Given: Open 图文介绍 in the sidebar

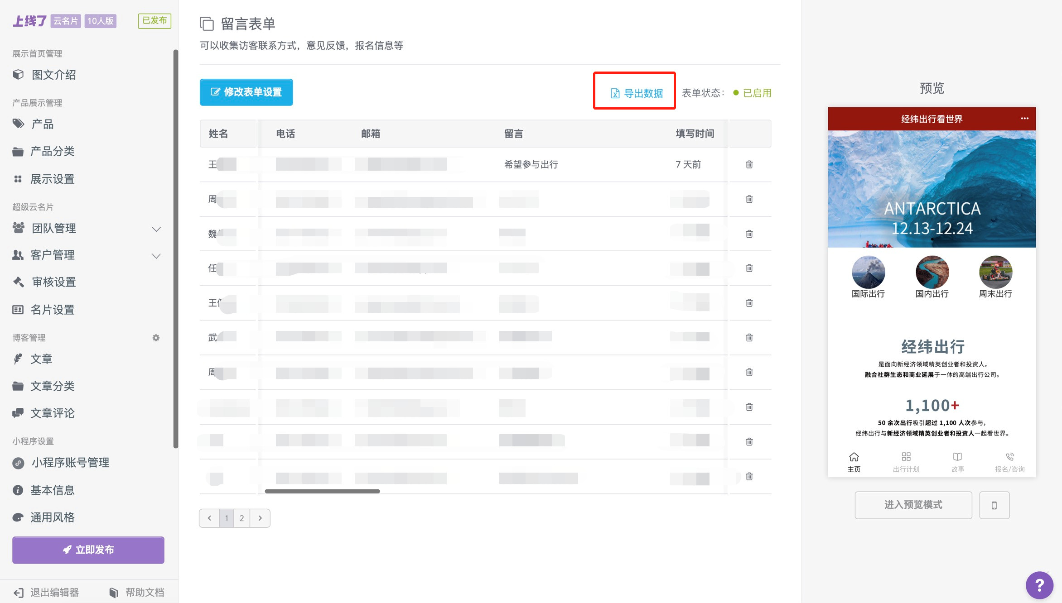Looking at the screenshot, I should coord(53,75).
